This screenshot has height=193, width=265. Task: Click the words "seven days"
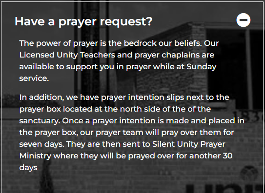click(42, 144)
